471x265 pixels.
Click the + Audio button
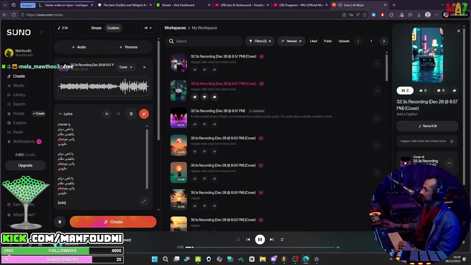79,47
